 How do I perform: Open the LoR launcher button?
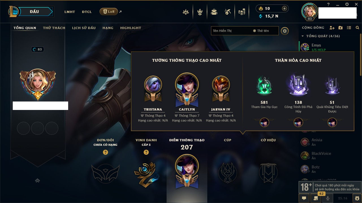pos(109,12)
